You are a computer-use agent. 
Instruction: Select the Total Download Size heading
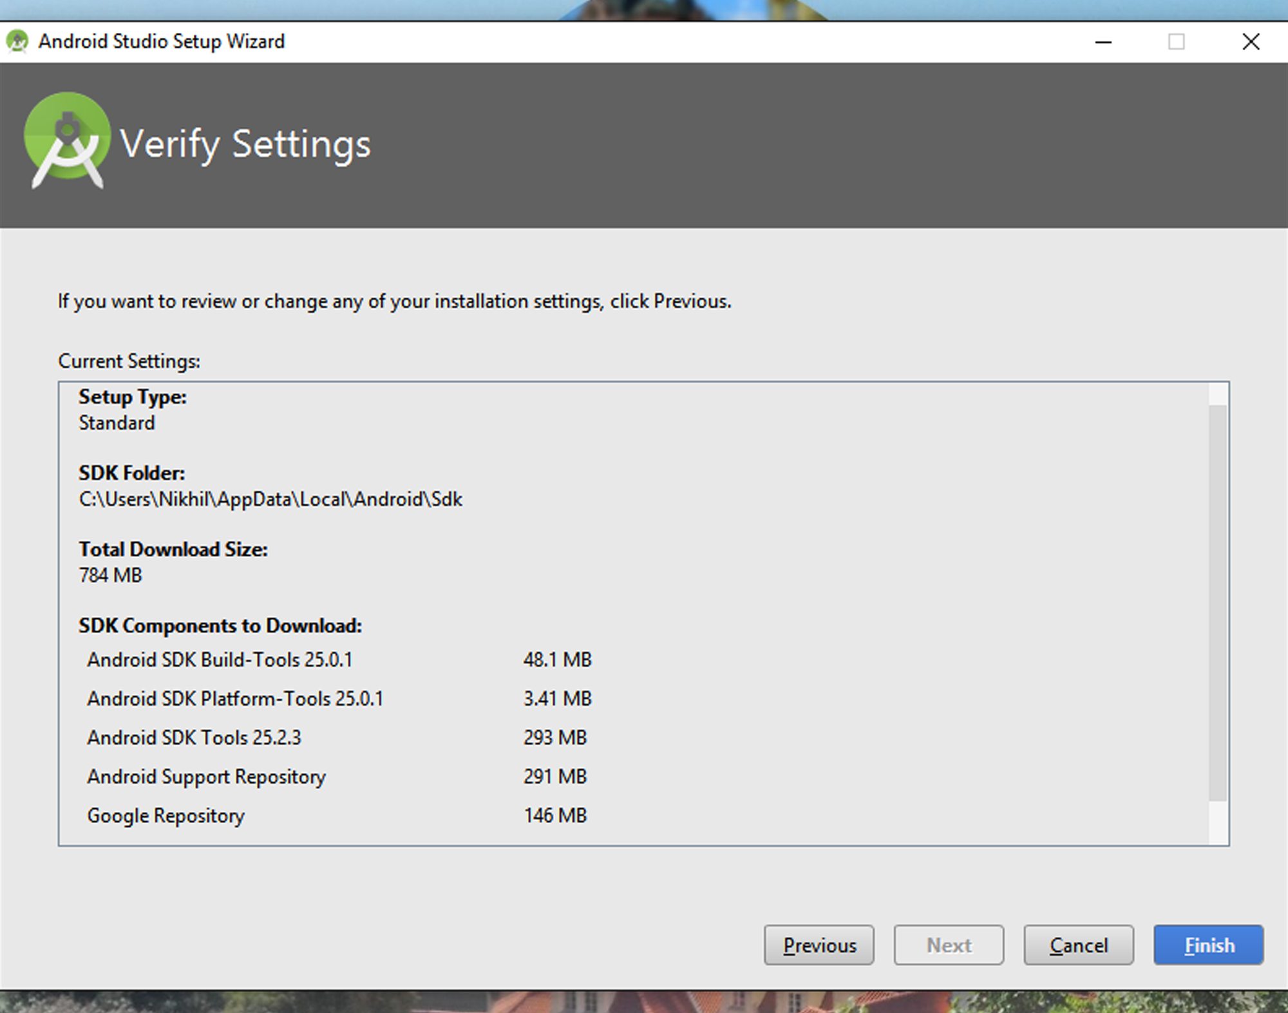[173, 549]
